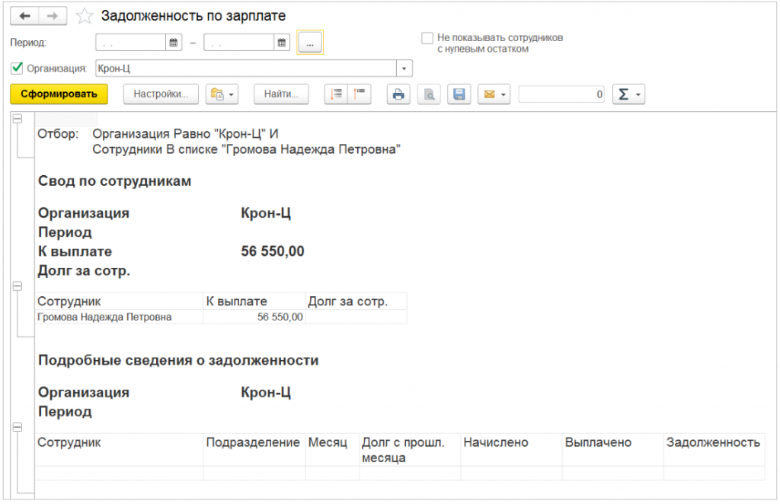
Task: Open the sum Σ dropdown menu
Action: click(x=629, y=94)
